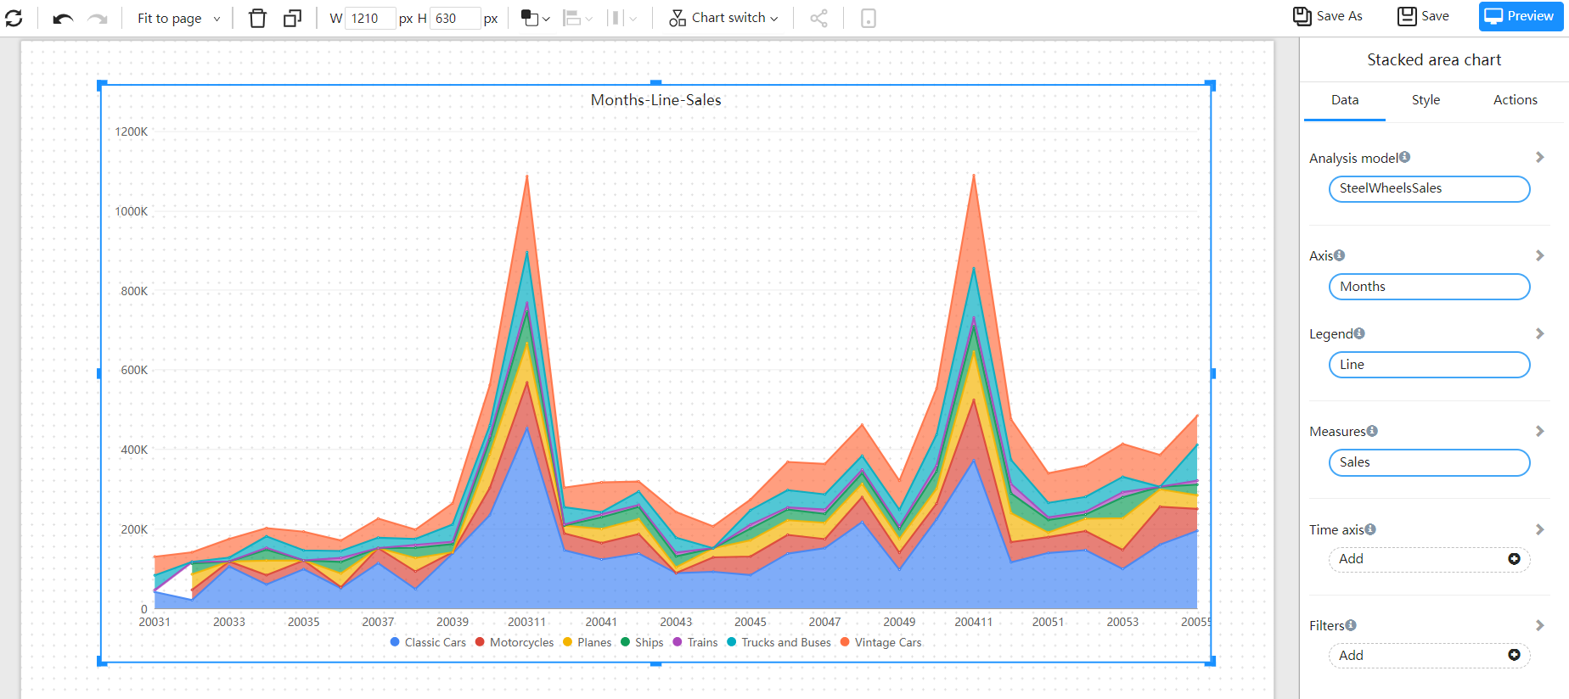The image size is (1569, 699).
Task: Click the 200411 x-axis label
Action: click(x=973, y=622)
